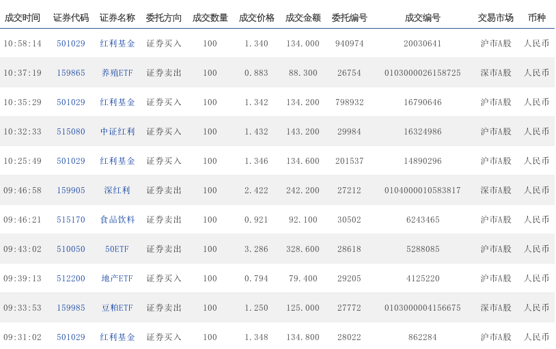The width and height of the screenshot is (556, 349).
Task: Select the 10:32:33 trade time cell
Action: (23, 132)
